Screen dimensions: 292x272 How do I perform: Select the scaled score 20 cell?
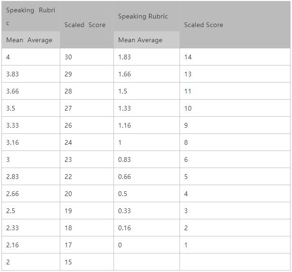[87, 194]
